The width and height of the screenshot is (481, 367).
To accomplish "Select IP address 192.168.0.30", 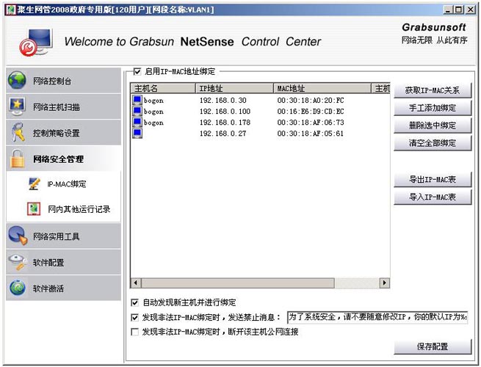I will tap(223, 101).
